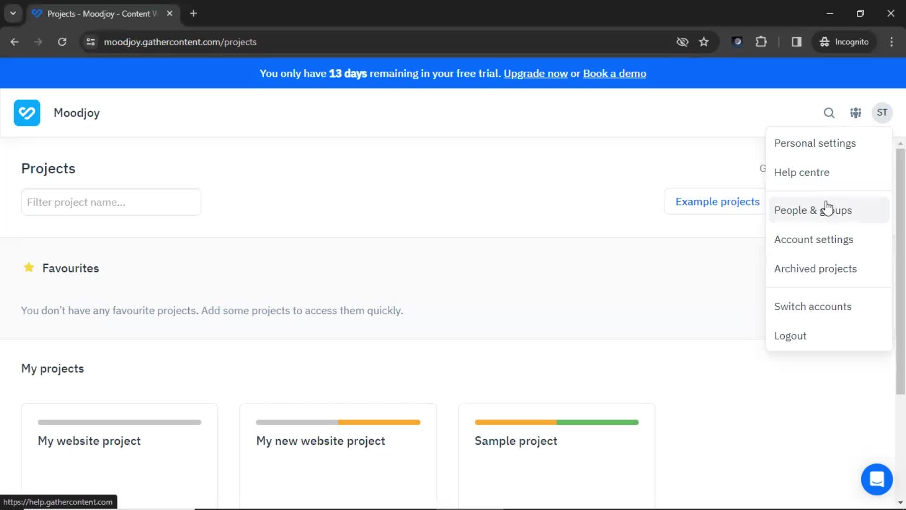Image resolution: width=906 pixels, height=510 pixels.
Task: Click the Favourites star toggle
Action: tap(29, 267)
